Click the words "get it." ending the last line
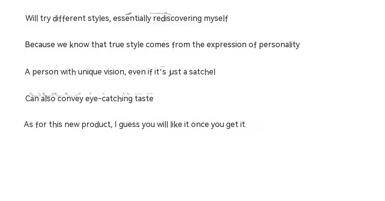Screen dimensions: 385x201 (236, 125)
